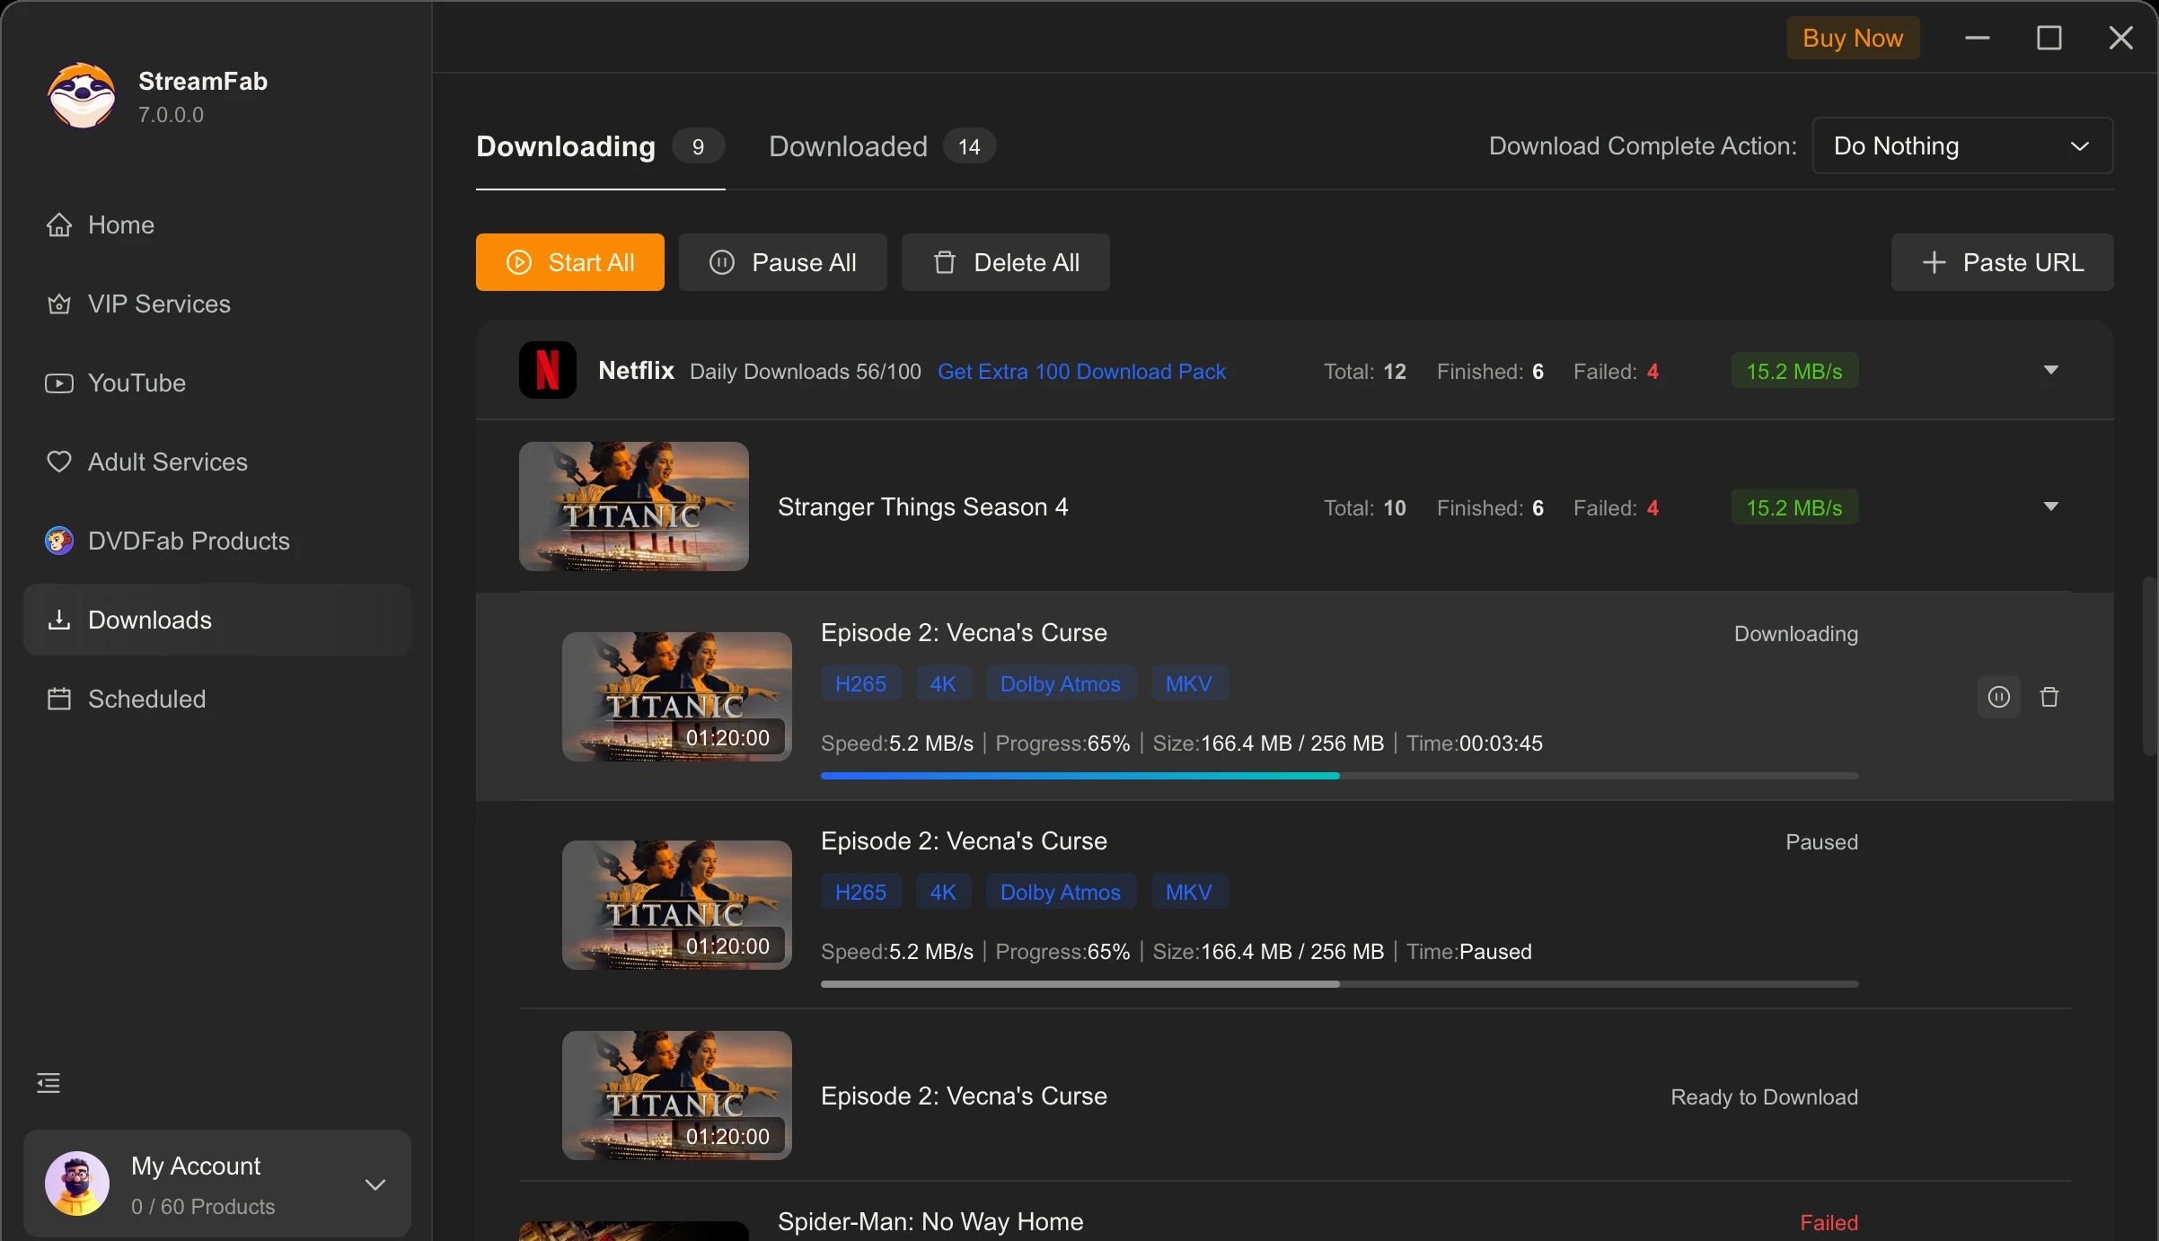Click the Stranger Things Season 4 title
Screen dimensions: 2159x1241
point(923,507)
